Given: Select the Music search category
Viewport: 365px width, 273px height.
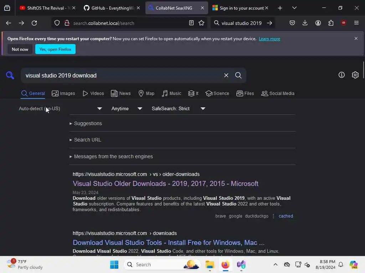Looking at the screenshot, I should pos(171,93).
